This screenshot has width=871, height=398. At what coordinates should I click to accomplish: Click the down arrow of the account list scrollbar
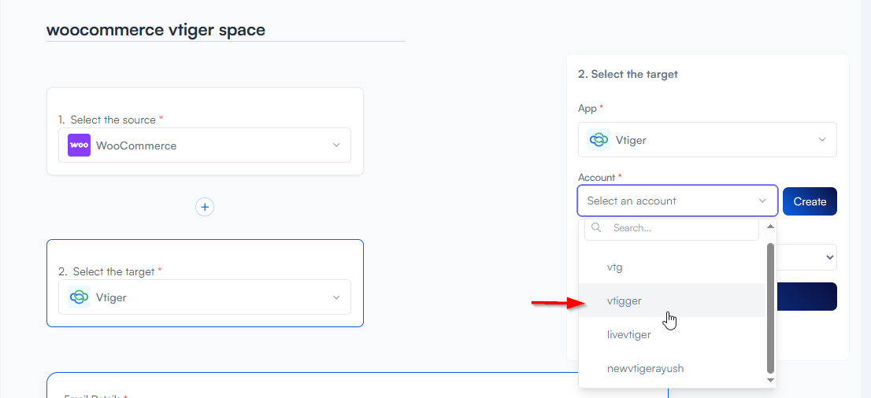(x=770, y=380)
